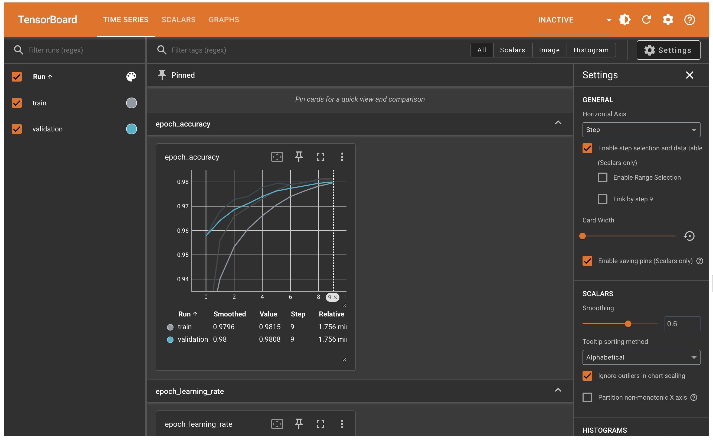Collapse the epoch_accuracy section
This screenshot has width=713, height=440.
(x=558, y=123)
